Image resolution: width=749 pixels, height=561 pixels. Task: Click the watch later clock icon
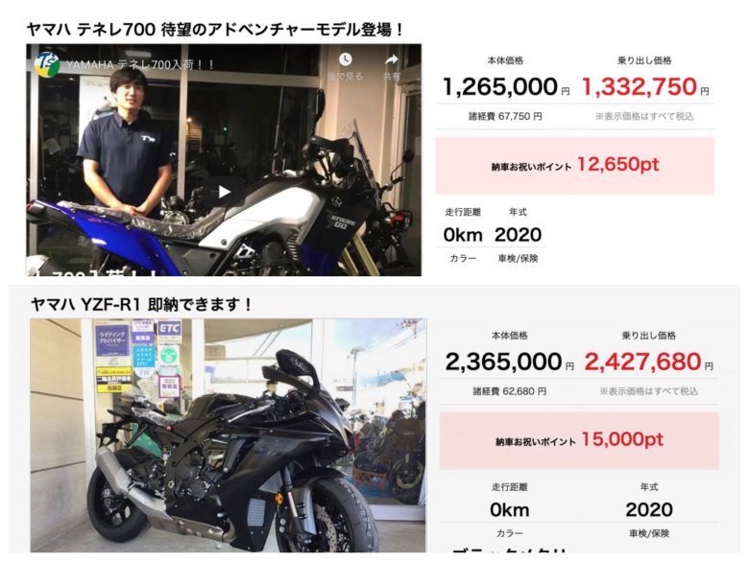(x=346, y=59)
